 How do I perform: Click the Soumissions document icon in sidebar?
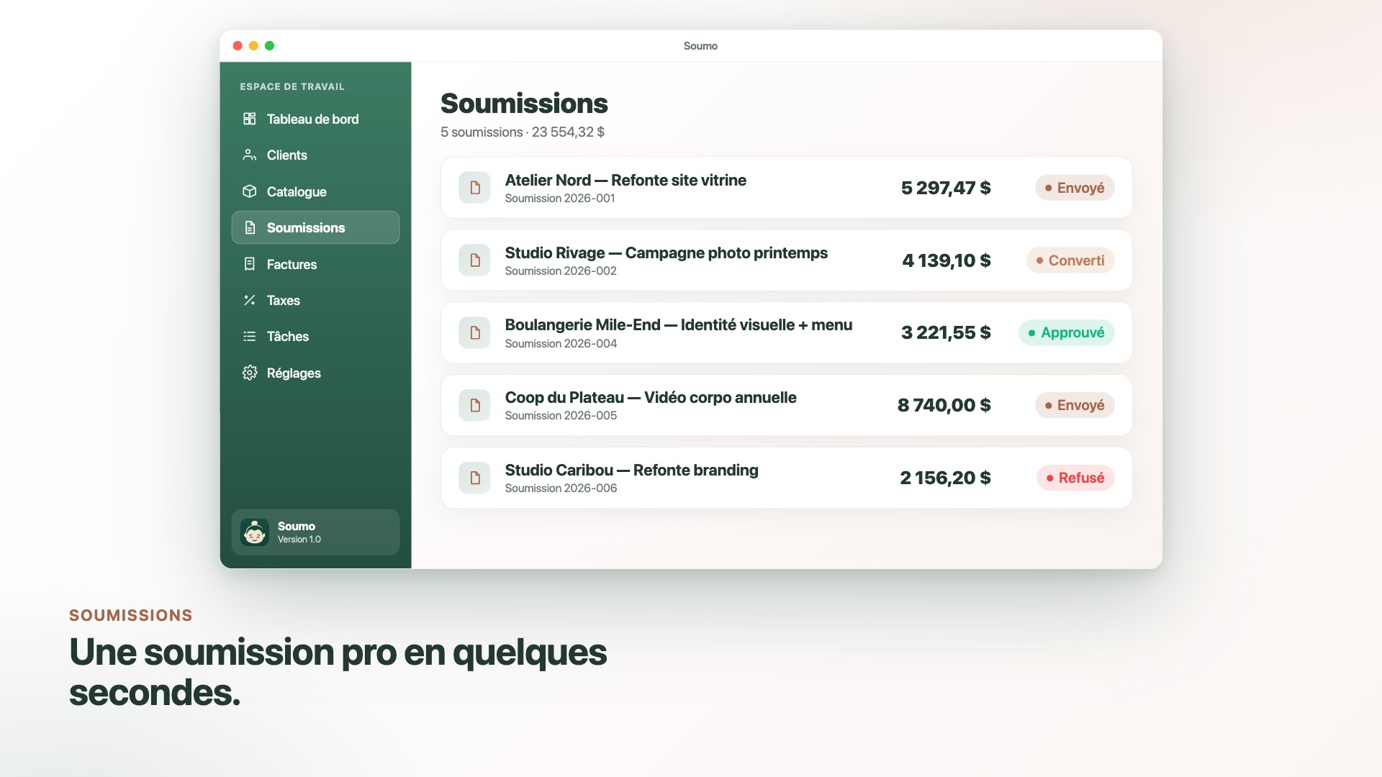click(x=249, y=227)
